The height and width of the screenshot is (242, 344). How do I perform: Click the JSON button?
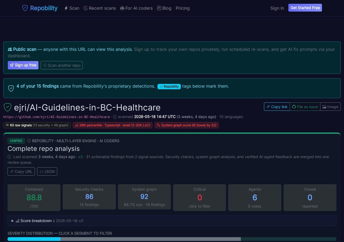point(47,171)
